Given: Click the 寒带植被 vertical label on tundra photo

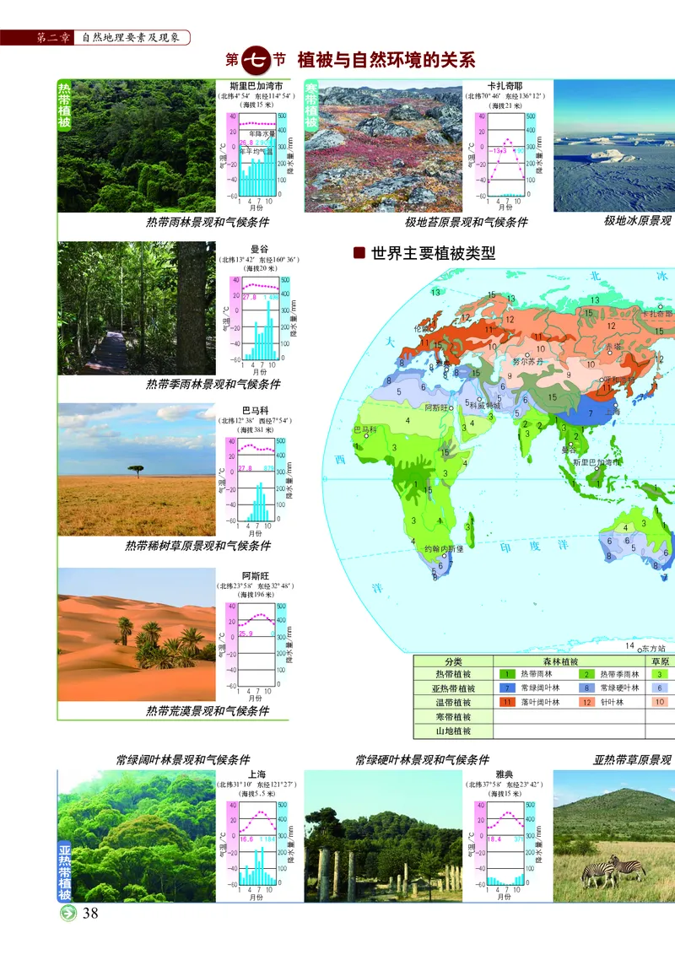Looking at the screenshot, I should click(312, 105).
